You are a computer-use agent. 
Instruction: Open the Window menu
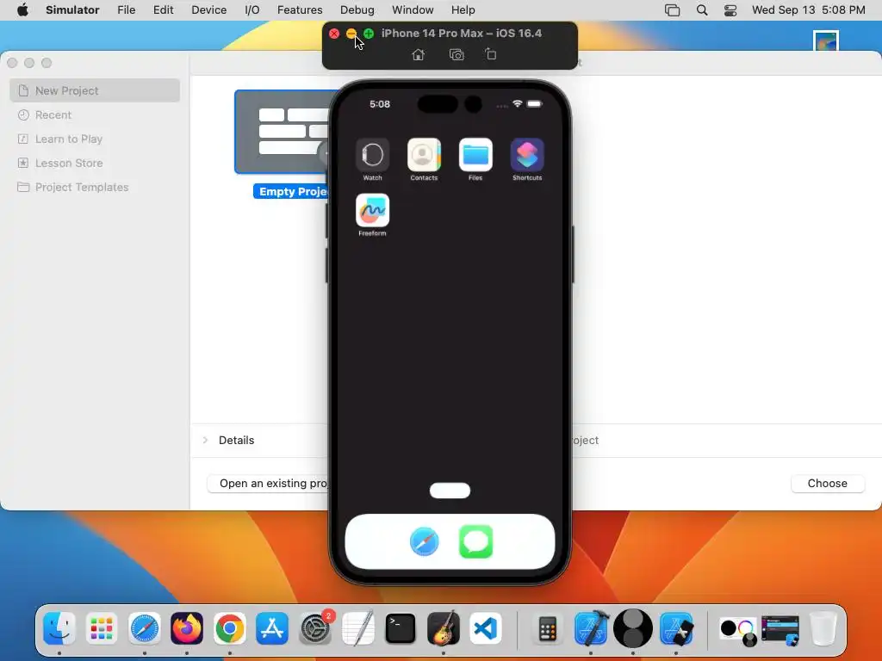pos(413,10)
